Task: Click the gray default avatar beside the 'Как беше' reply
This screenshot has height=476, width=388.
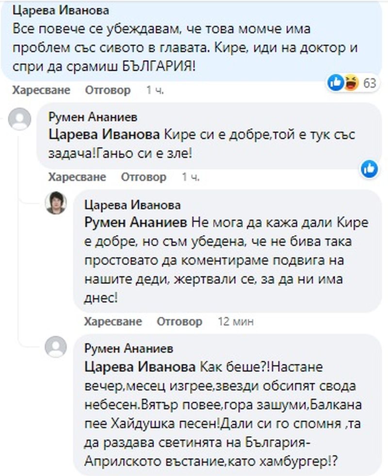Action: coord(56,347)
